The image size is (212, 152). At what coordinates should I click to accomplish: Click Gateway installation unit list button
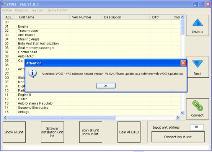click(x=52, y=132)
